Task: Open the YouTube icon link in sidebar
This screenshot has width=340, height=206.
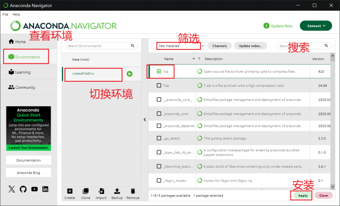Action: click(34, 189)
